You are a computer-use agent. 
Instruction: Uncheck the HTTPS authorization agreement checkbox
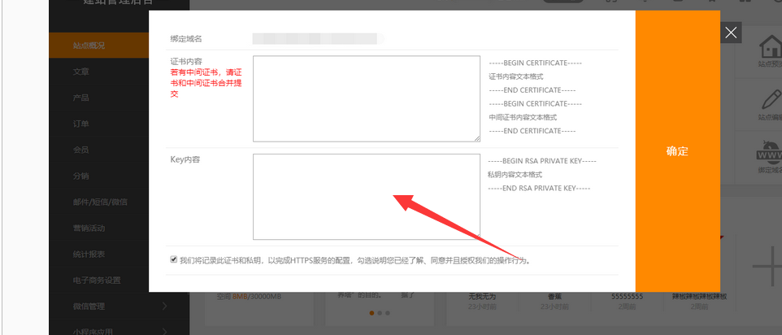173,259
